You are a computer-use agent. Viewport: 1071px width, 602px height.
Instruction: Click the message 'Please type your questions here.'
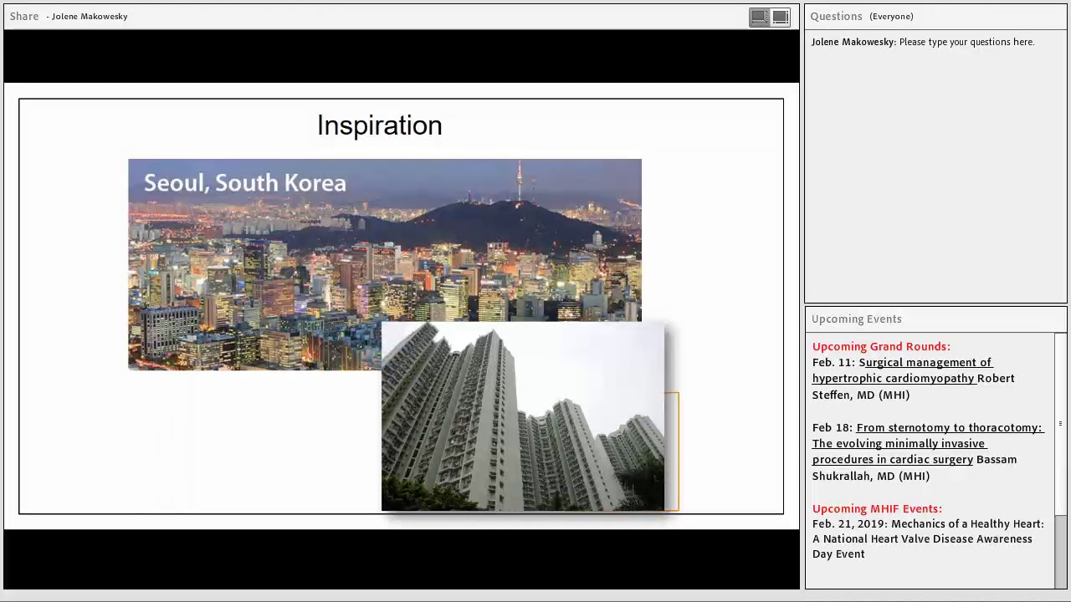[x=966, y=42]
